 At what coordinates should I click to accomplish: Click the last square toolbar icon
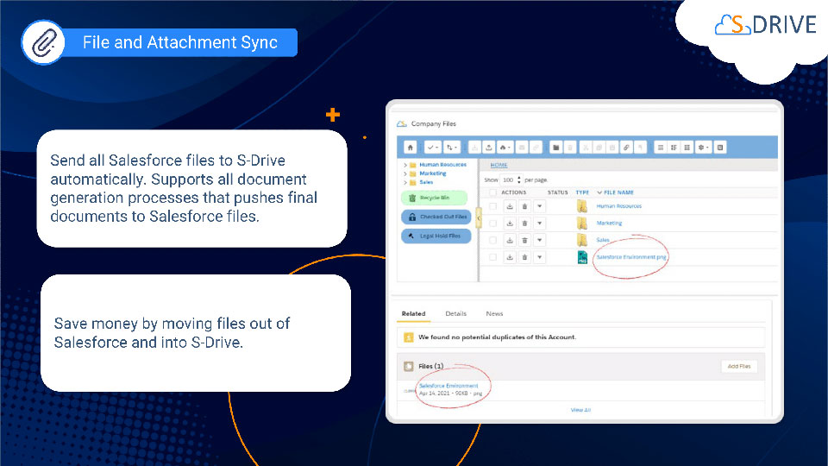point(720,148)
